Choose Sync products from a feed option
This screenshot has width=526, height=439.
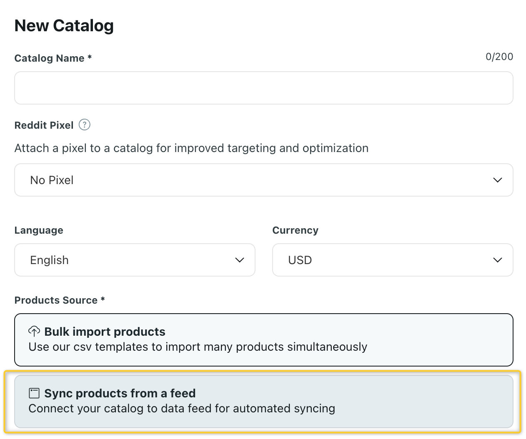tap(263, 401)
